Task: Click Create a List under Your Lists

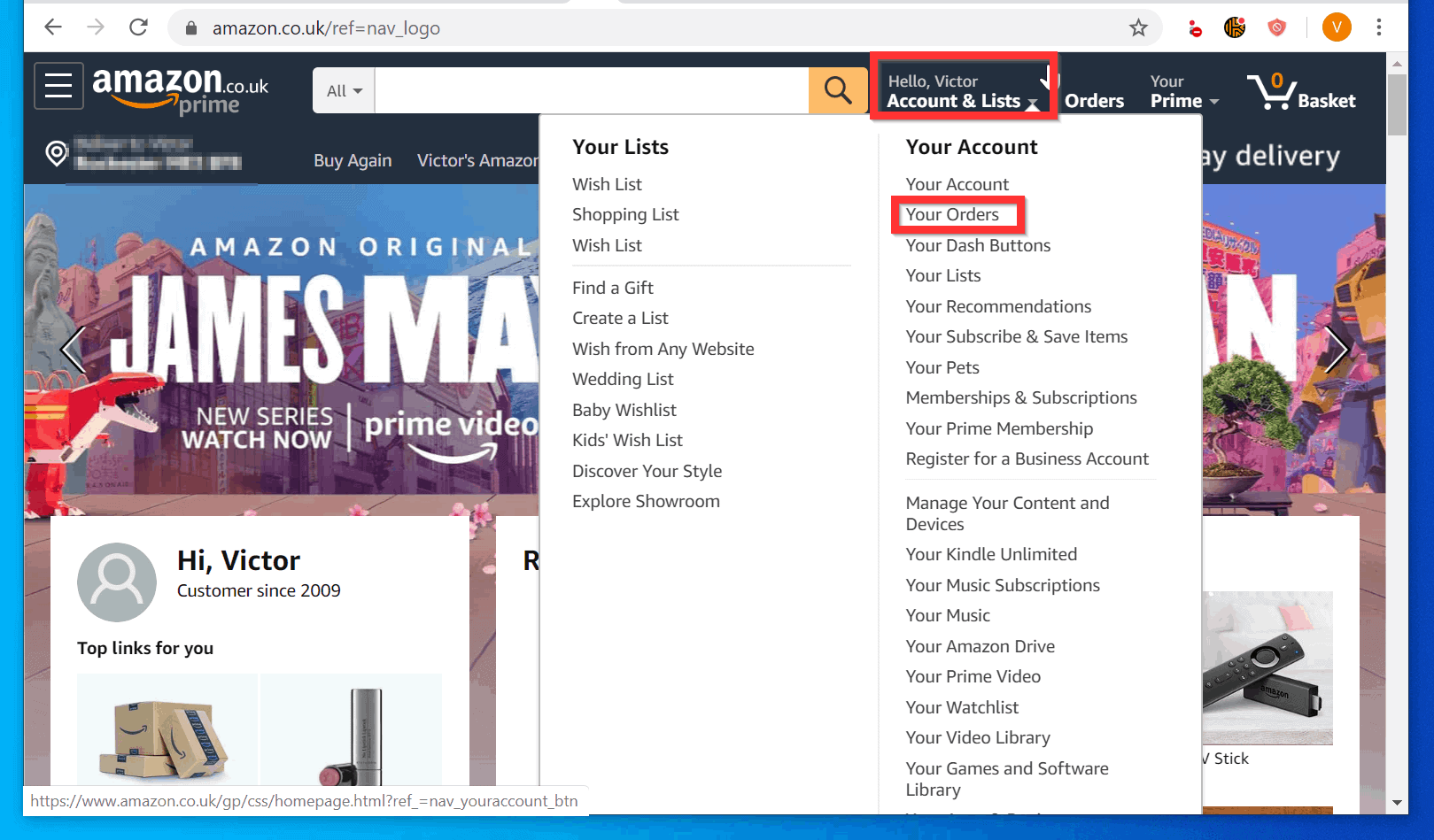Action: point(619,317)
